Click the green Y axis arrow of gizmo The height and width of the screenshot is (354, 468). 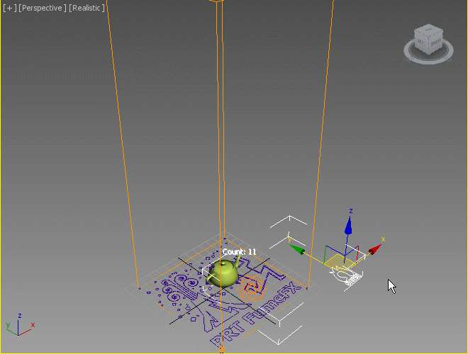pos(298,249)
